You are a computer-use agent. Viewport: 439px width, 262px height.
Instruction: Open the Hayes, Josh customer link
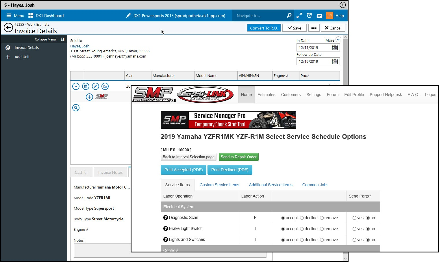80,46
